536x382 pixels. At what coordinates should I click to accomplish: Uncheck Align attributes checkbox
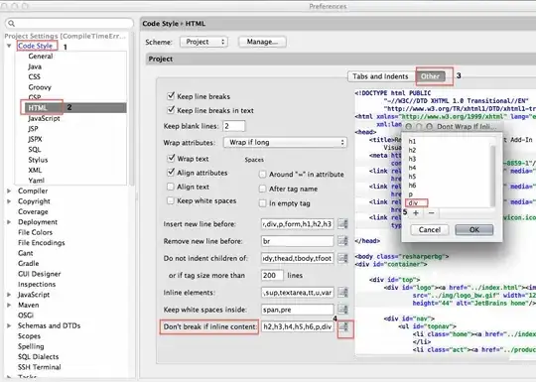click(171, 173)
